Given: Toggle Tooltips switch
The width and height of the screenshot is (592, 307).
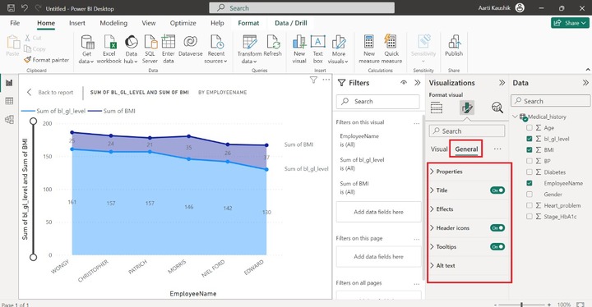Looking at the screenshot, I should (x=497, y=246).
